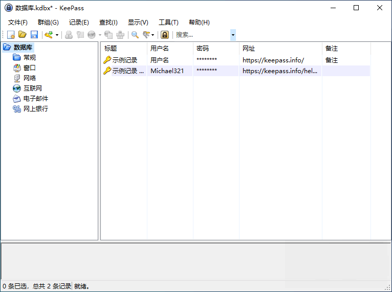Open the 记录(E) menu
The width and height of the screenshot is (392, 292).
pos(79,23)
